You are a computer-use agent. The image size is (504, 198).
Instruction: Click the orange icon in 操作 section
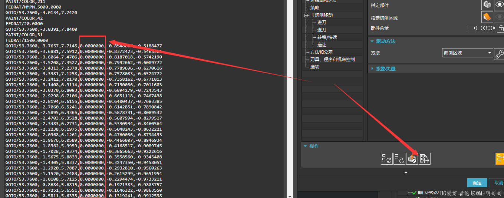tap(500, 159)
